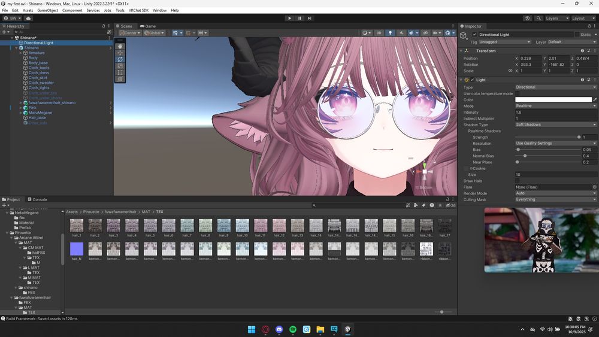Viewport: 599px width, 337px height.
Task: Uncheck the Directional Light active checkbox
Action: (x=474, y=35)
